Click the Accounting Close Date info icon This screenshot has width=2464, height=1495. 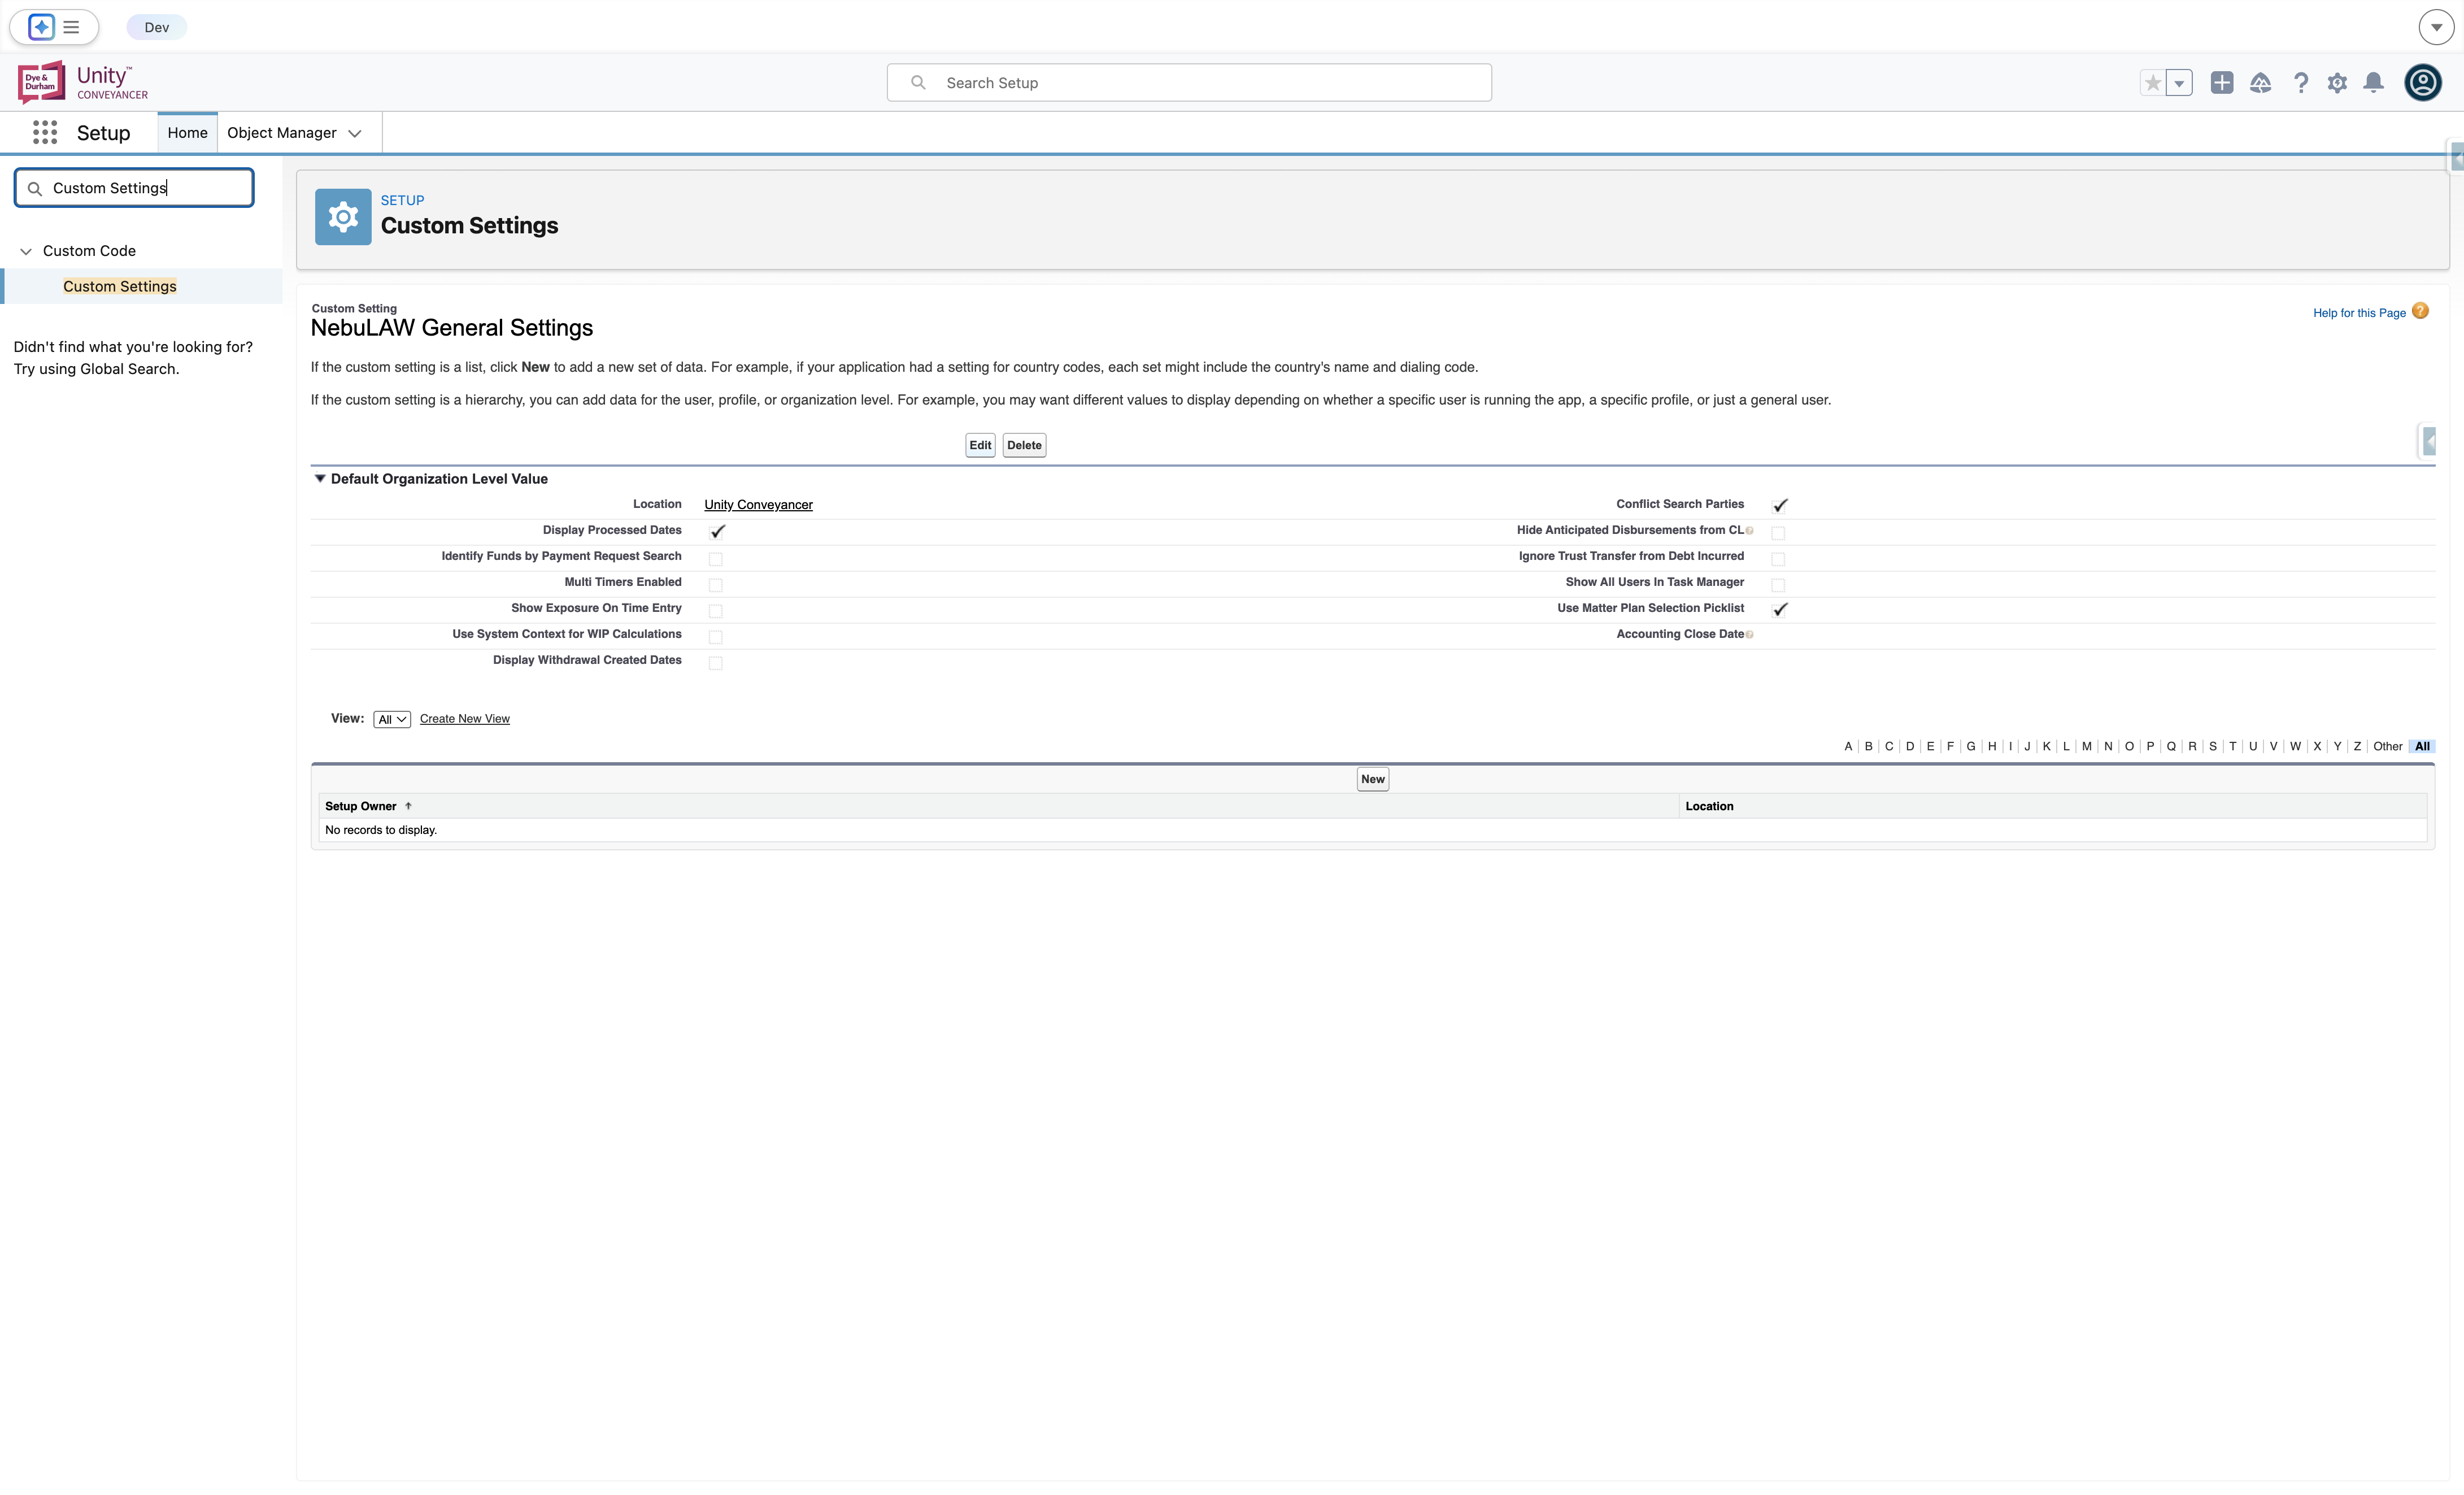coord(1749,635)
